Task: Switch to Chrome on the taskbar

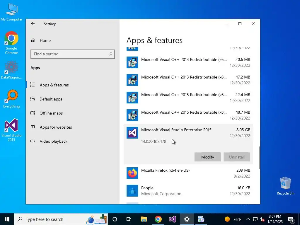Action: [158, 219]
